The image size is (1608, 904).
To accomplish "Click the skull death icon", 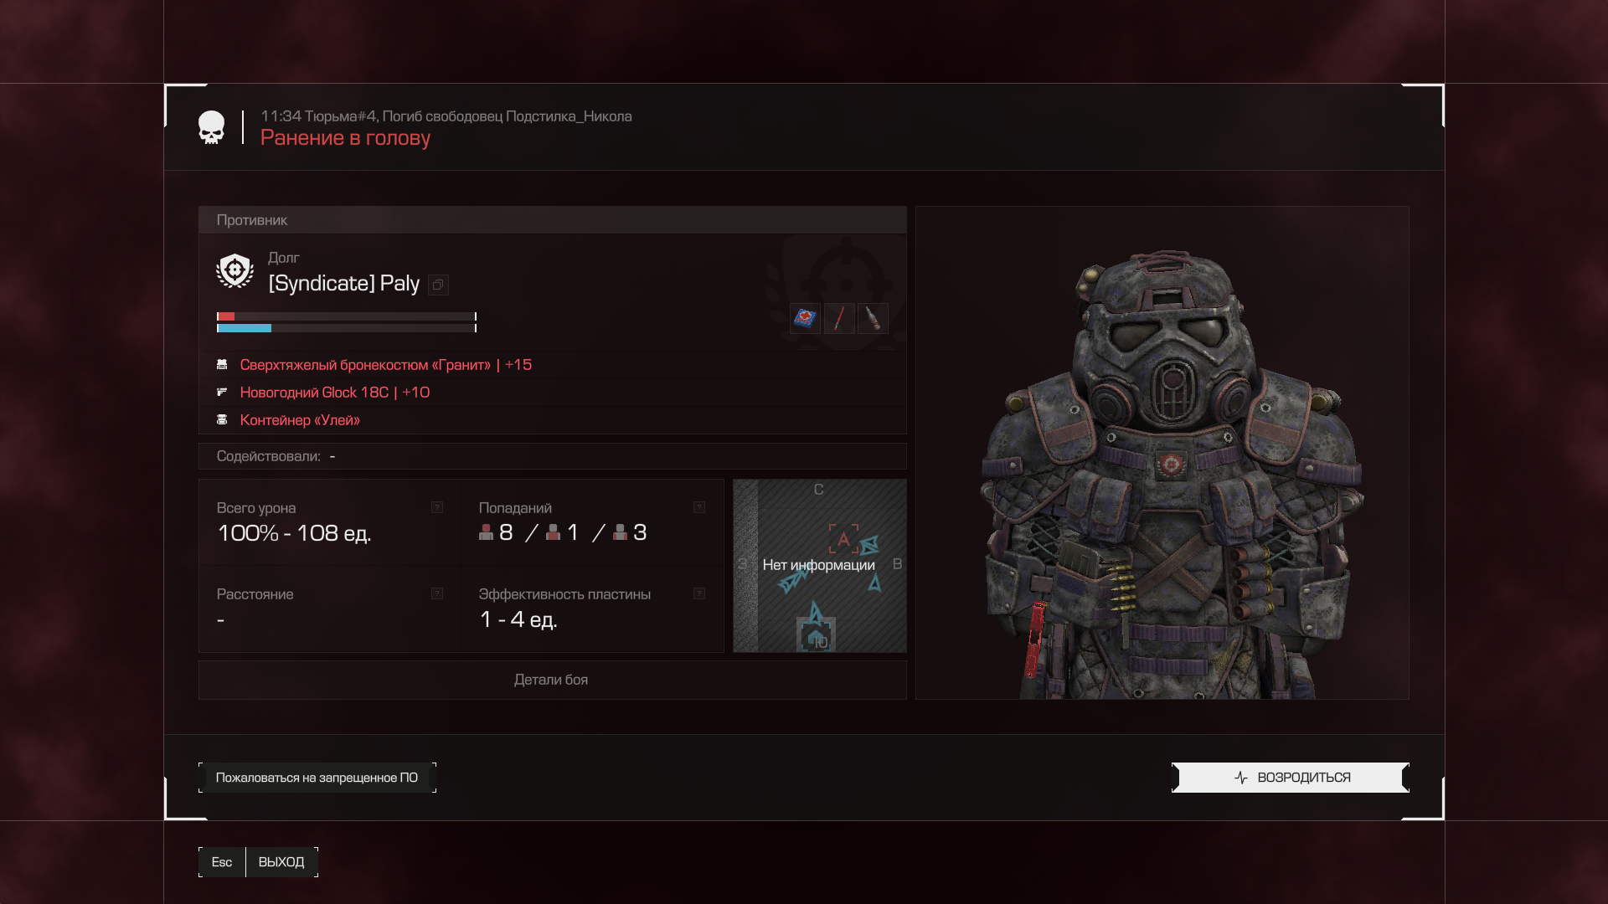I will point(211,127).
